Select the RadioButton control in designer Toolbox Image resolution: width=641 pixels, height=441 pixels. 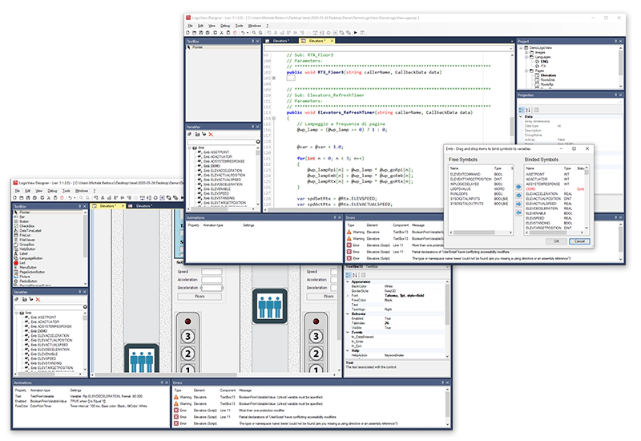pos(26,281)
